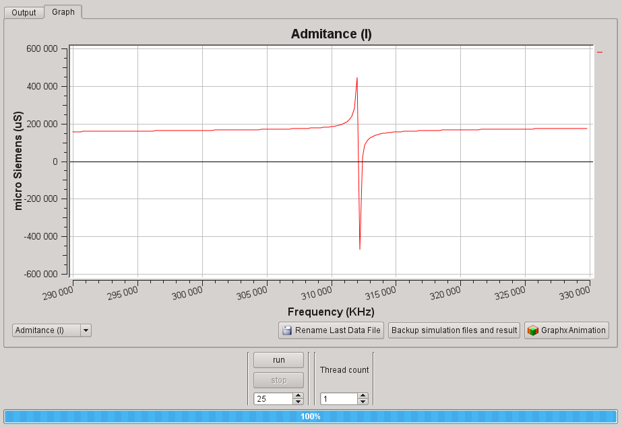Open the Admitance (I) graph selector dropdown
The height and width of the screenshot is (428, 622).
point(86,330)
